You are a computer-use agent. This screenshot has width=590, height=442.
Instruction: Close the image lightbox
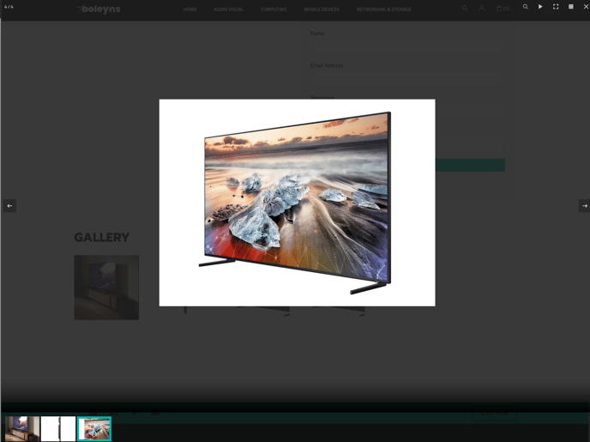point(586,7)
